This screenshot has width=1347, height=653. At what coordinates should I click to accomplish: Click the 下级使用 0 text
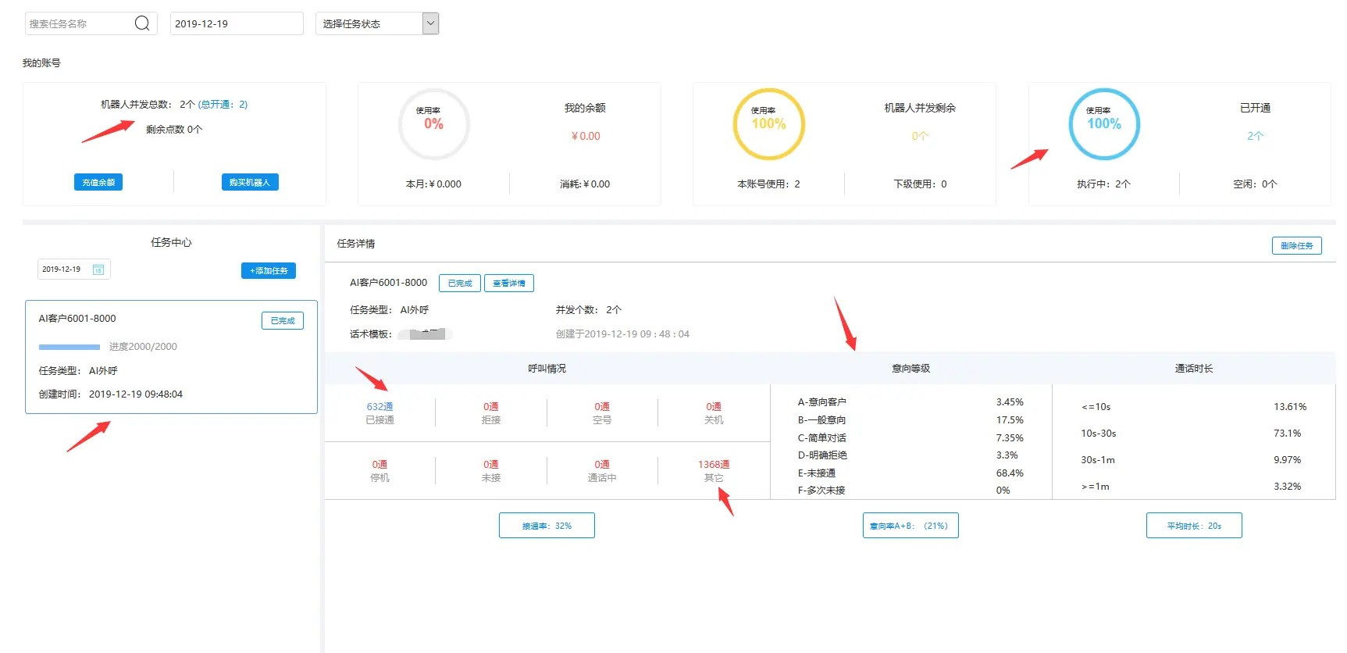(920, 184)
